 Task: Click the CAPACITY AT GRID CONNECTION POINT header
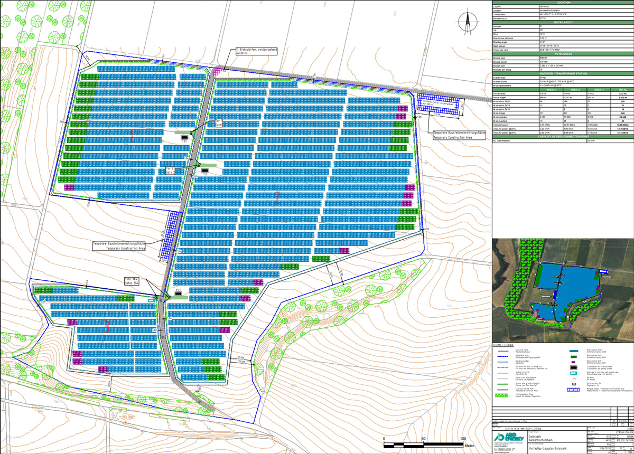[563, 137]
